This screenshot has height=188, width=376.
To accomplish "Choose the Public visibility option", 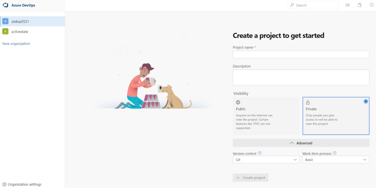I will click(x=266, y=116).
